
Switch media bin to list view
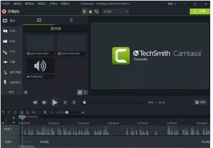pyautogui.click(x=86, y=92)
